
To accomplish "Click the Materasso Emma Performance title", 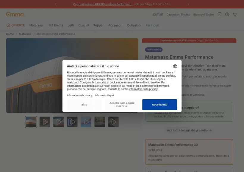I will click(179, 57).
